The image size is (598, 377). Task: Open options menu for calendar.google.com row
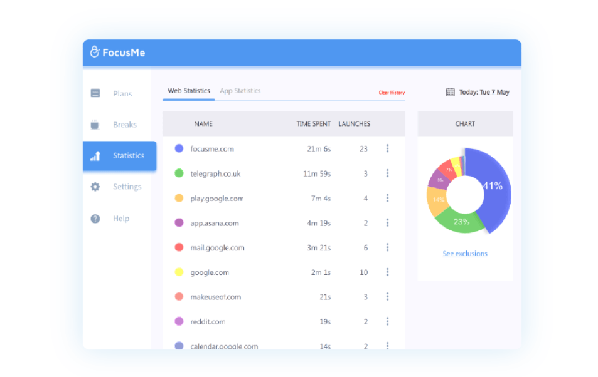point(387,345)
